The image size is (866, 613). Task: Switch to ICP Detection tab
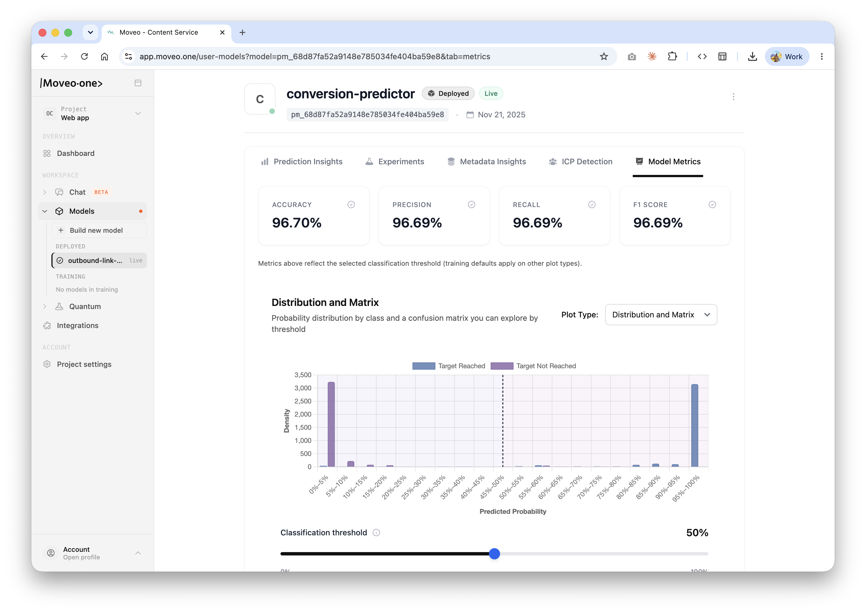pos(580,161)
